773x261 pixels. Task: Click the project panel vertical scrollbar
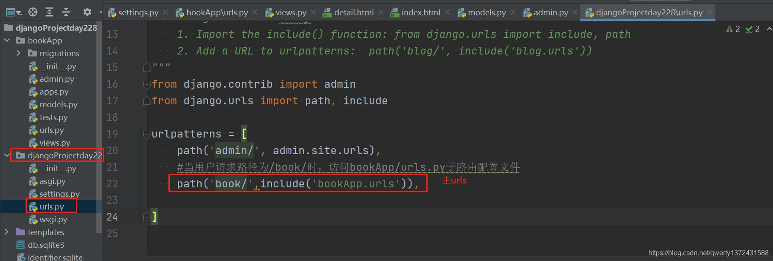click(100, 128)
